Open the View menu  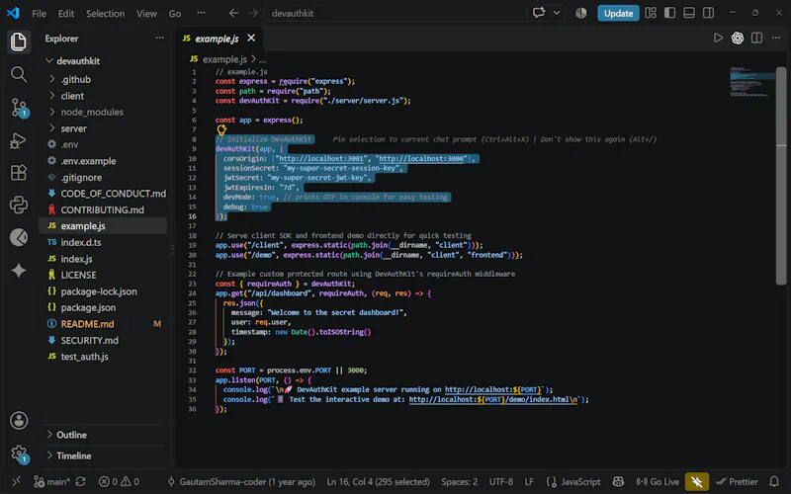click(x=146, y=14)
